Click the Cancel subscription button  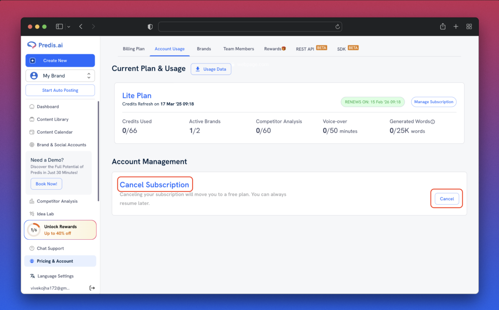pos(447,199)
